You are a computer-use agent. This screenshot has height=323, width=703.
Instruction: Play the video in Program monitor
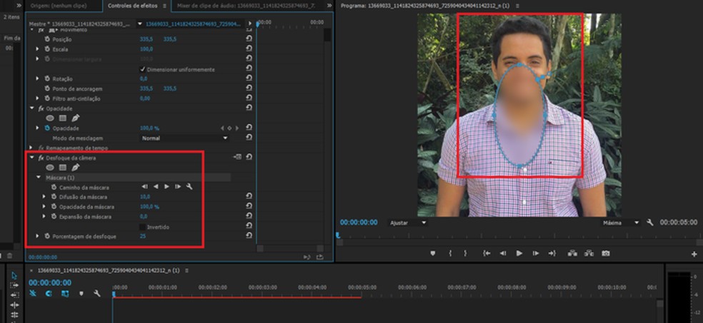[519, 253]
